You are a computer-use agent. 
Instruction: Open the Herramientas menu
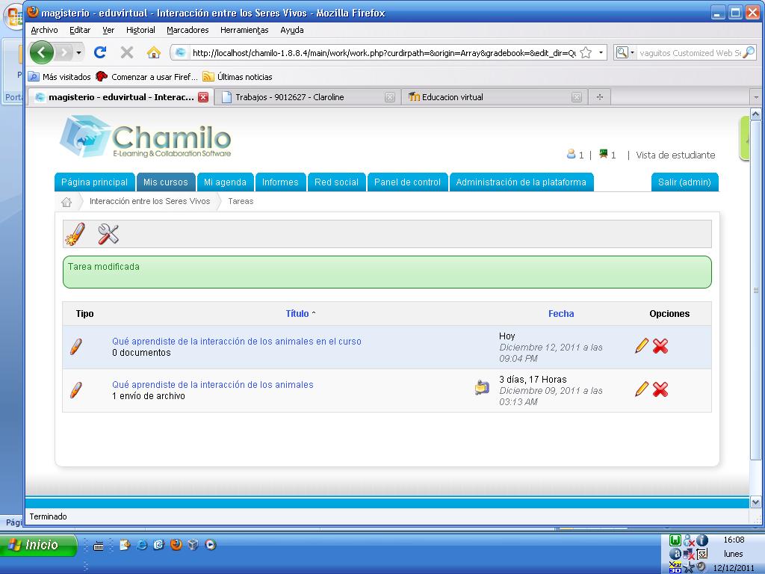point(244,30)
